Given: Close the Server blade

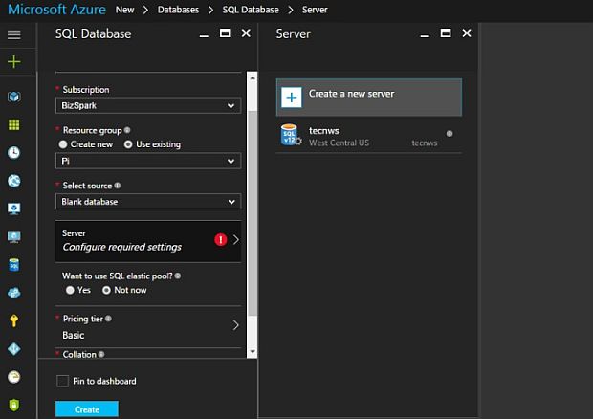Looking at the screenshot, I should (x=467, y=33).
